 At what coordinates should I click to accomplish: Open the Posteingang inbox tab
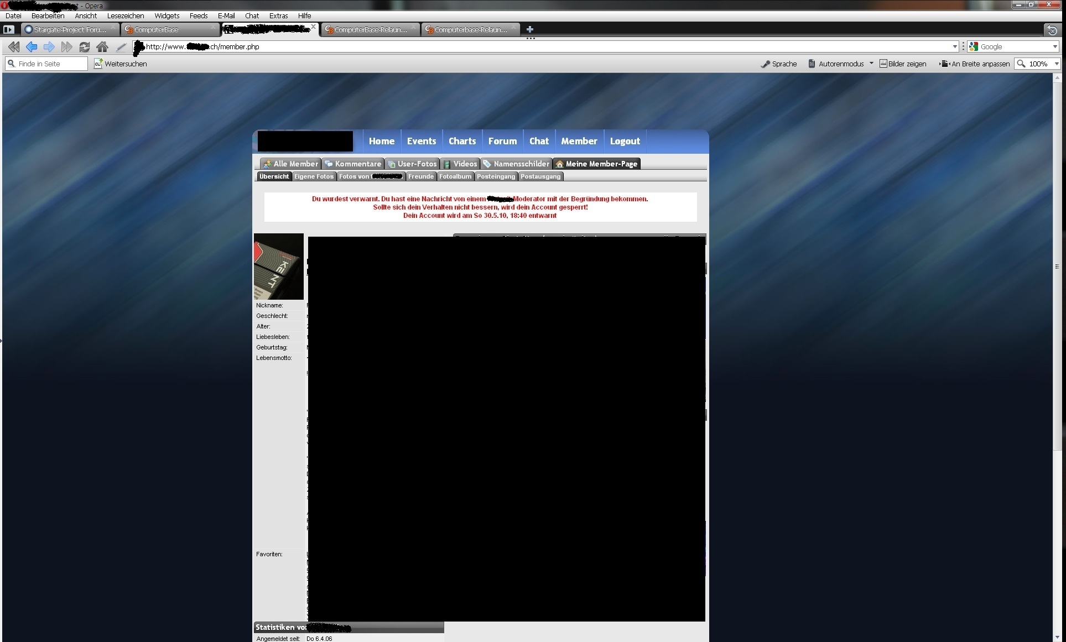(x=496, y=176)
